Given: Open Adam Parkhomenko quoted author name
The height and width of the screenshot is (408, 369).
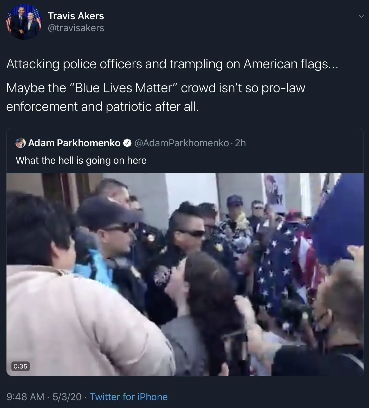Looking at the screenshot, I should coord(74,143).
